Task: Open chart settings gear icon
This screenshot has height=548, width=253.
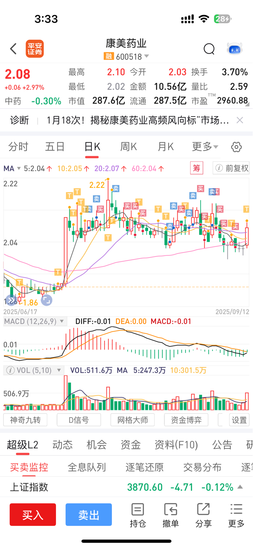Action: (x=236, y=147)
